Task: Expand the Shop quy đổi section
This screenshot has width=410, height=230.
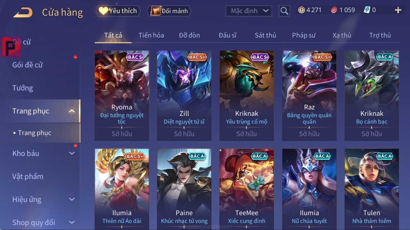Action: 72,222
